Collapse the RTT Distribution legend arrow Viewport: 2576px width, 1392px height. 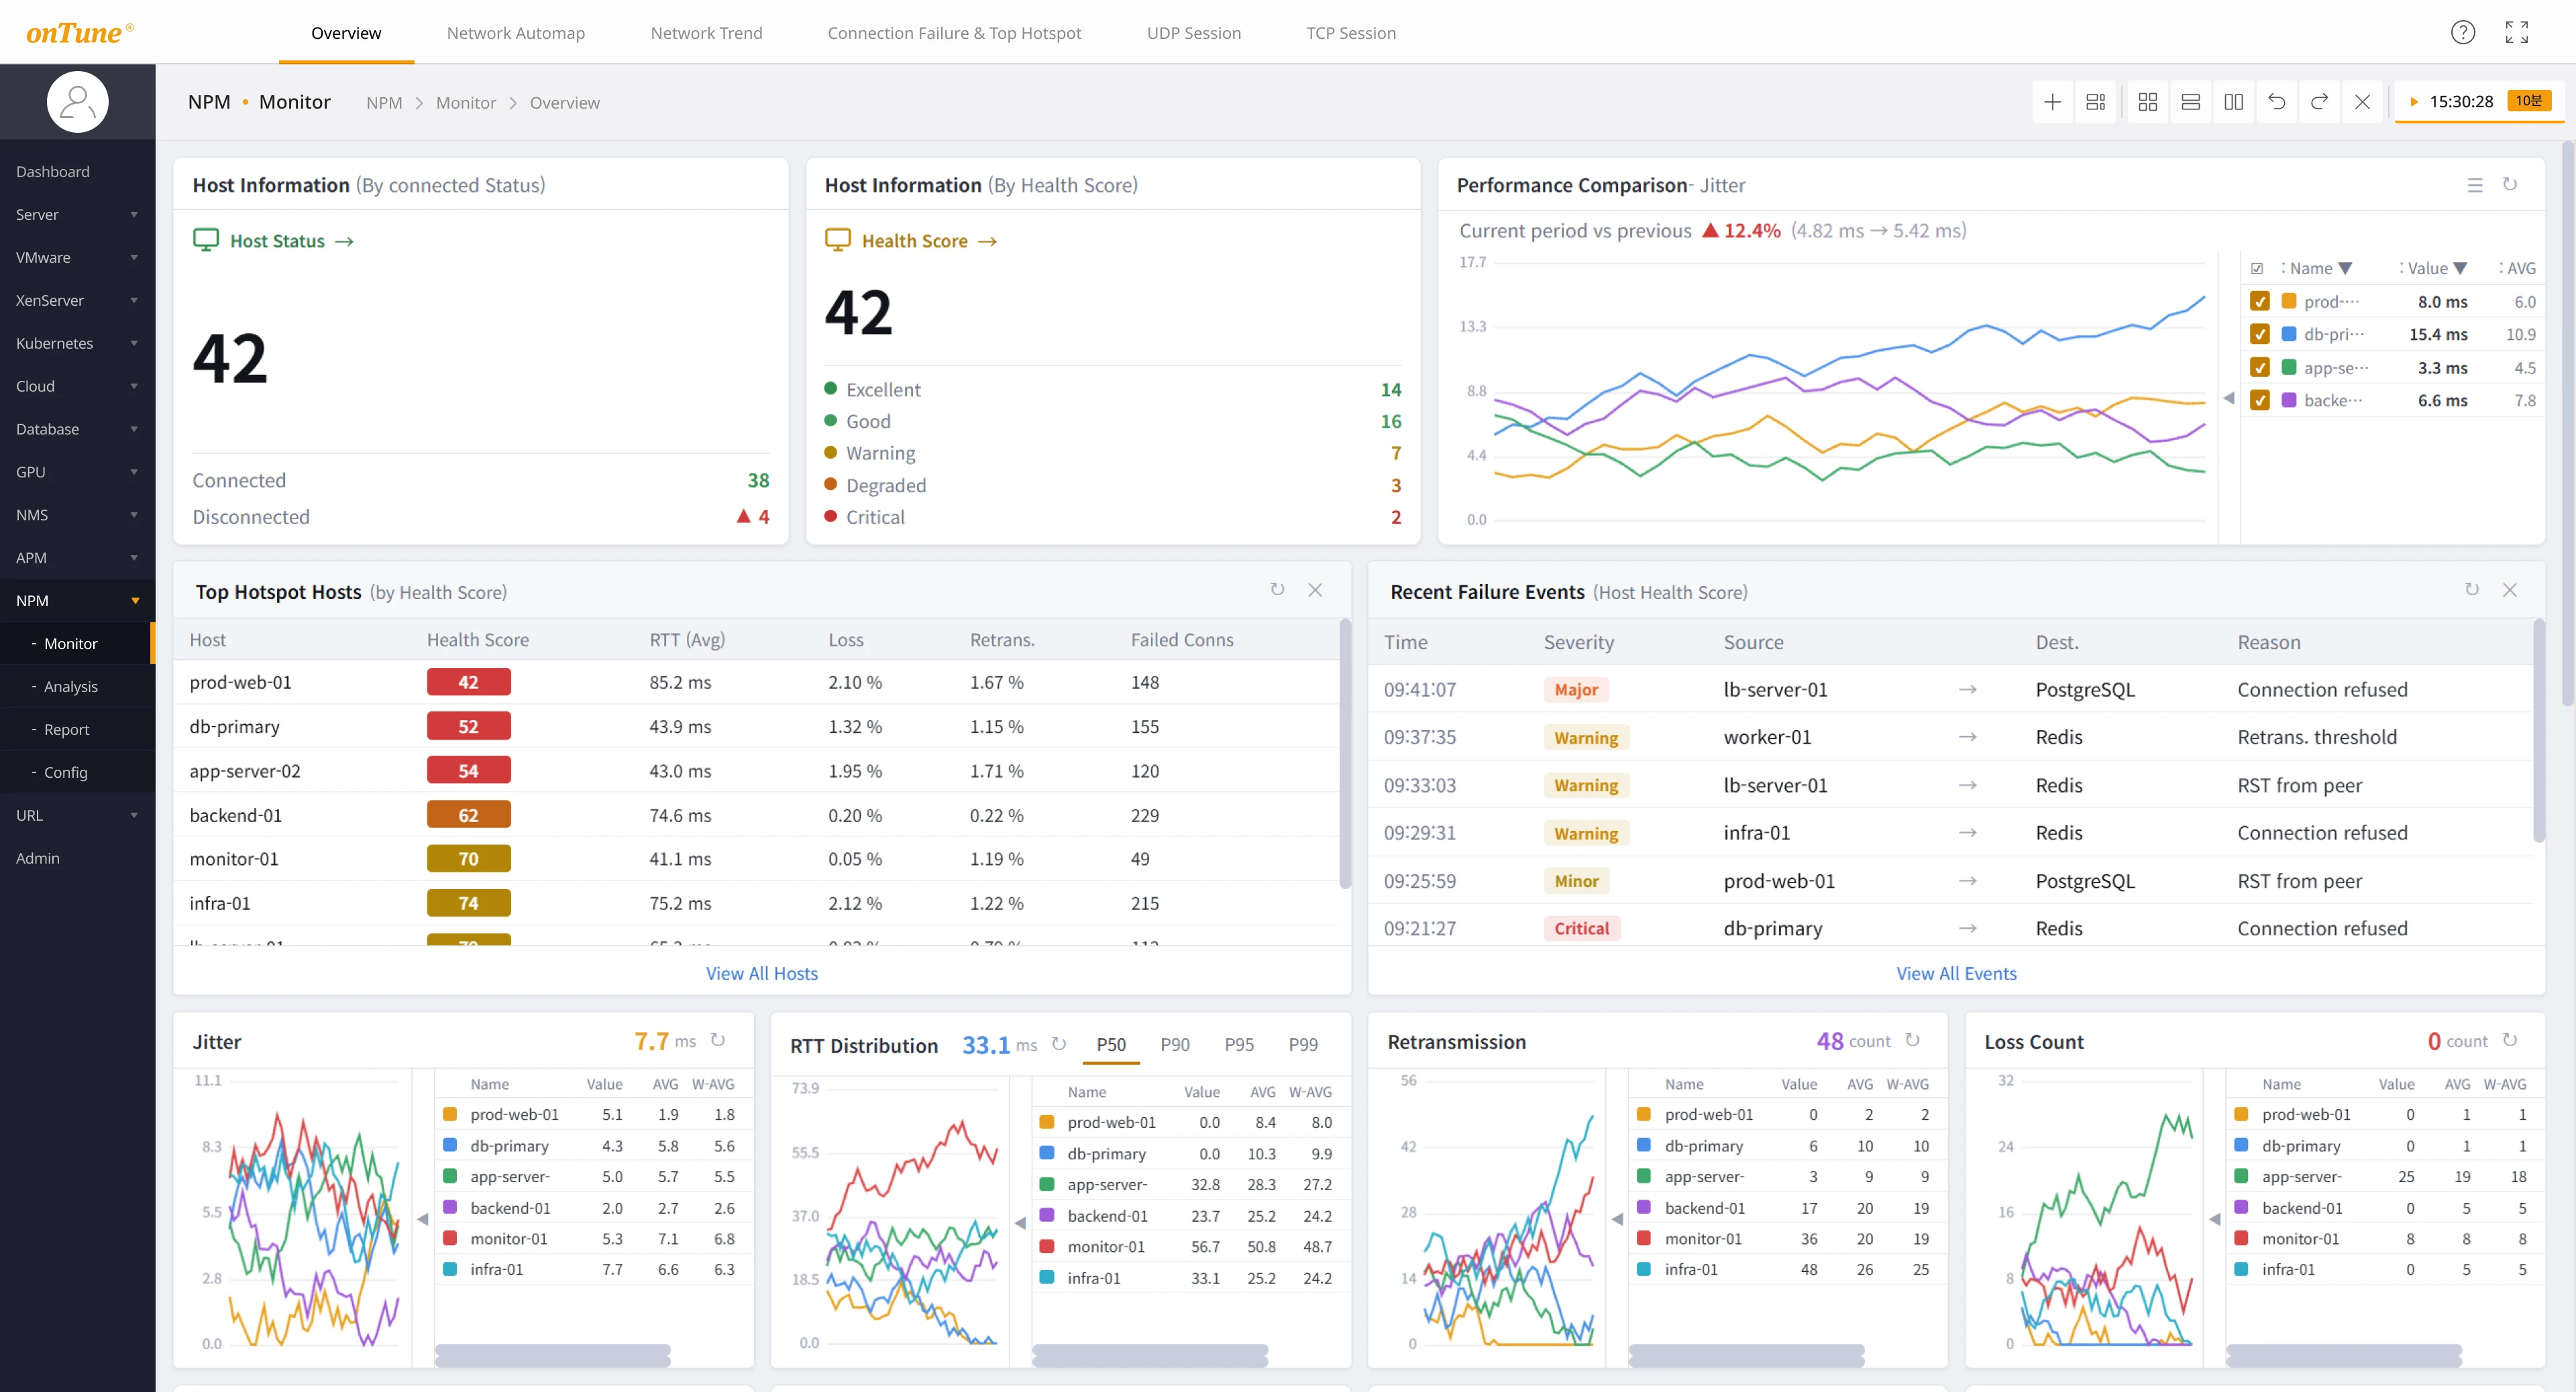(1020, 1223)
